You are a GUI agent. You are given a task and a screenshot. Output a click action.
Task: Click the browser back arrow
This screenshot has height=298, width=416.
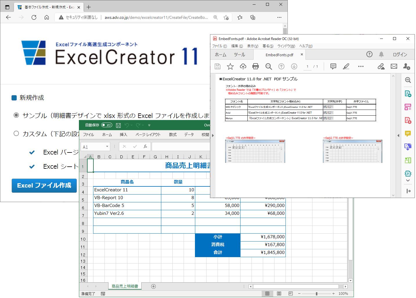[8, 17]
